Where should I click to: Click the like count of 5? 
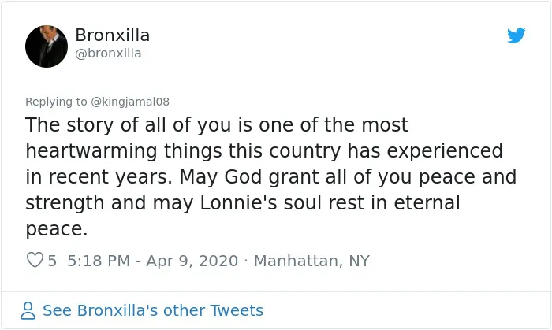52,261
